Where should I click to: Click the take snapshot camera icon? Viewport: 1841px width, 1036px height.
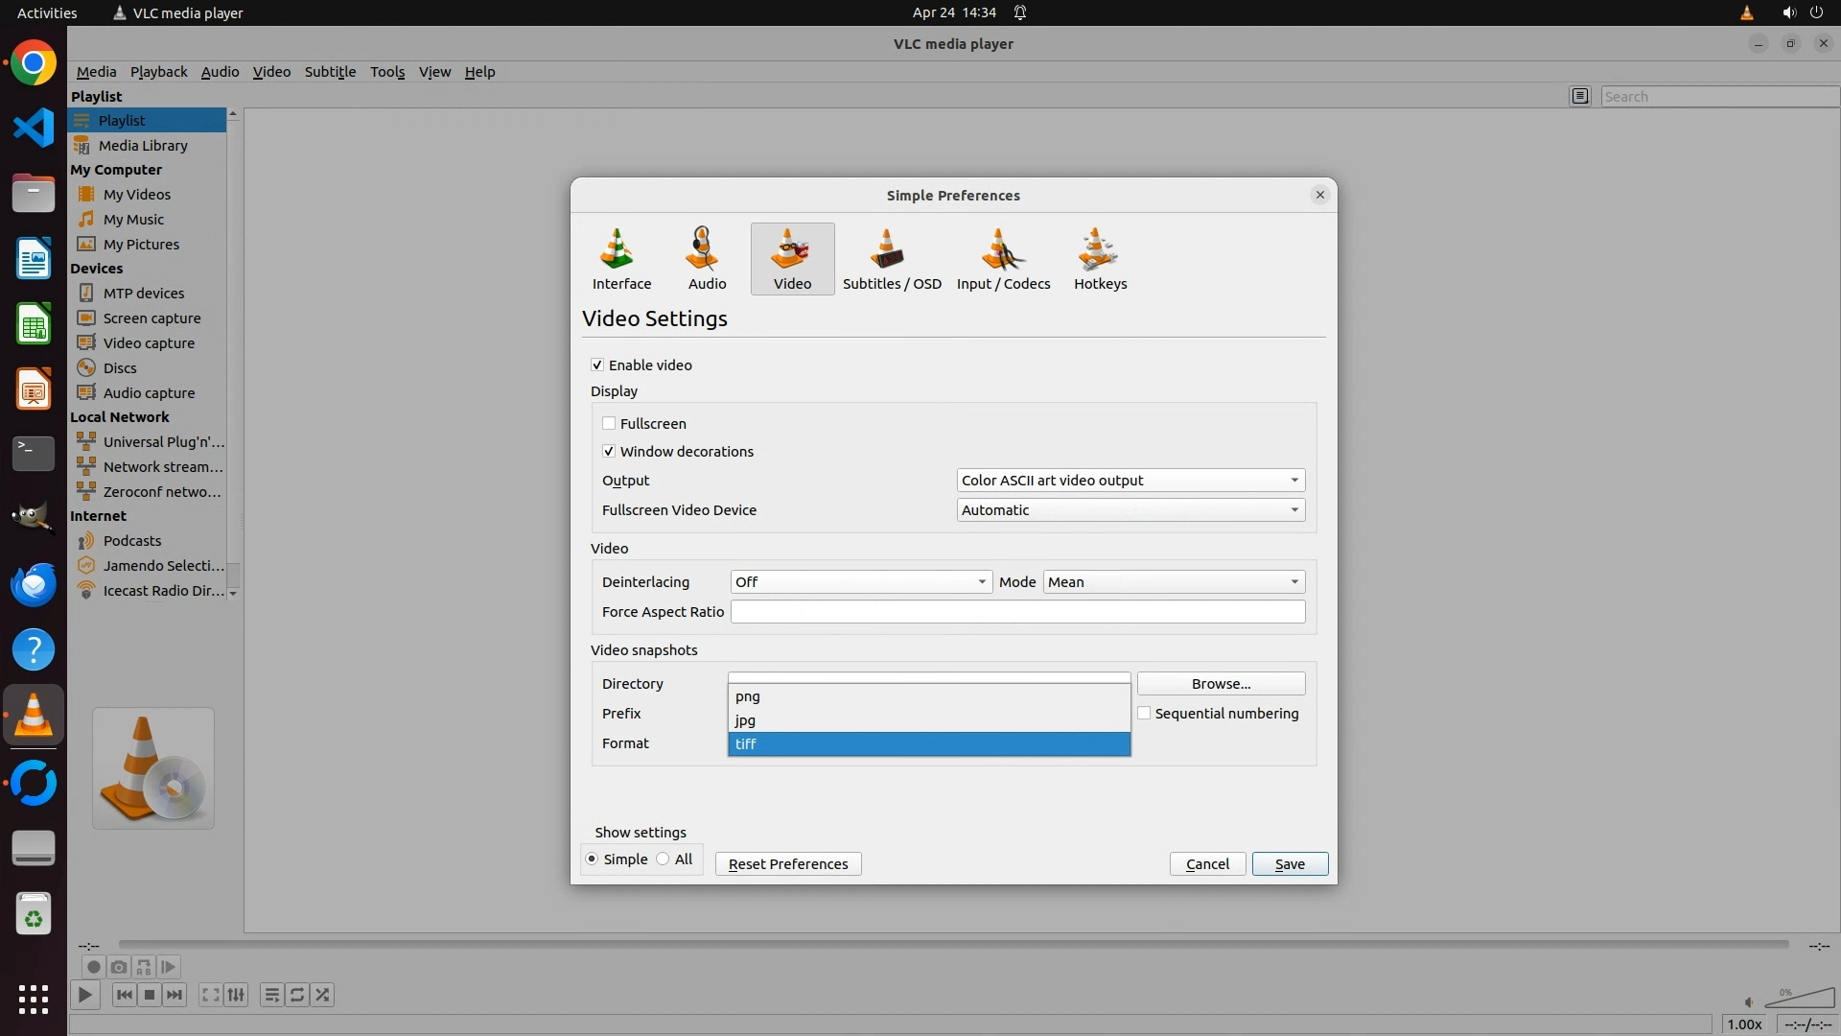point(119,967)
